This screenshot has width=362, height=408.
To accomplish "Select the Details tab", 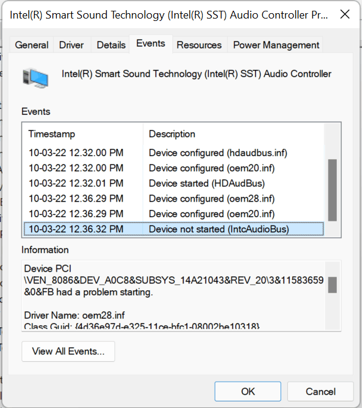I will 111,45.
